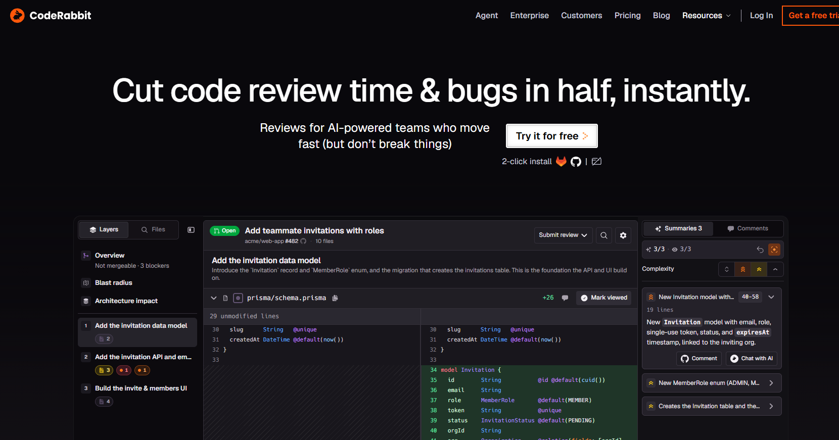Click the GitLab fox icon
839x440 pixels.
[561, 161]
